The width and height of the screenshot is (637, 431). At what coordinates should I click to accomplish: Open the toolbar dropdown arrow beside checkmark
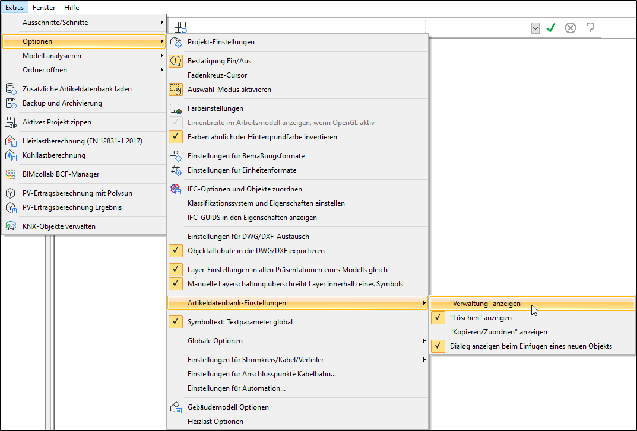coord(535,28)
